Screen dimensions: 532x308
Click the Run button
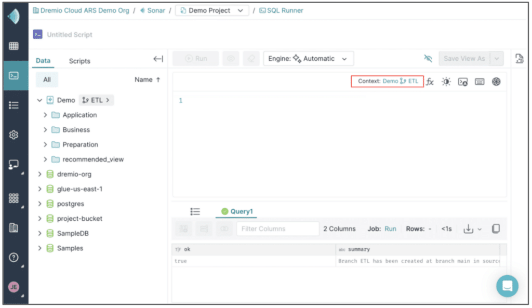click(x=196, y=59)
